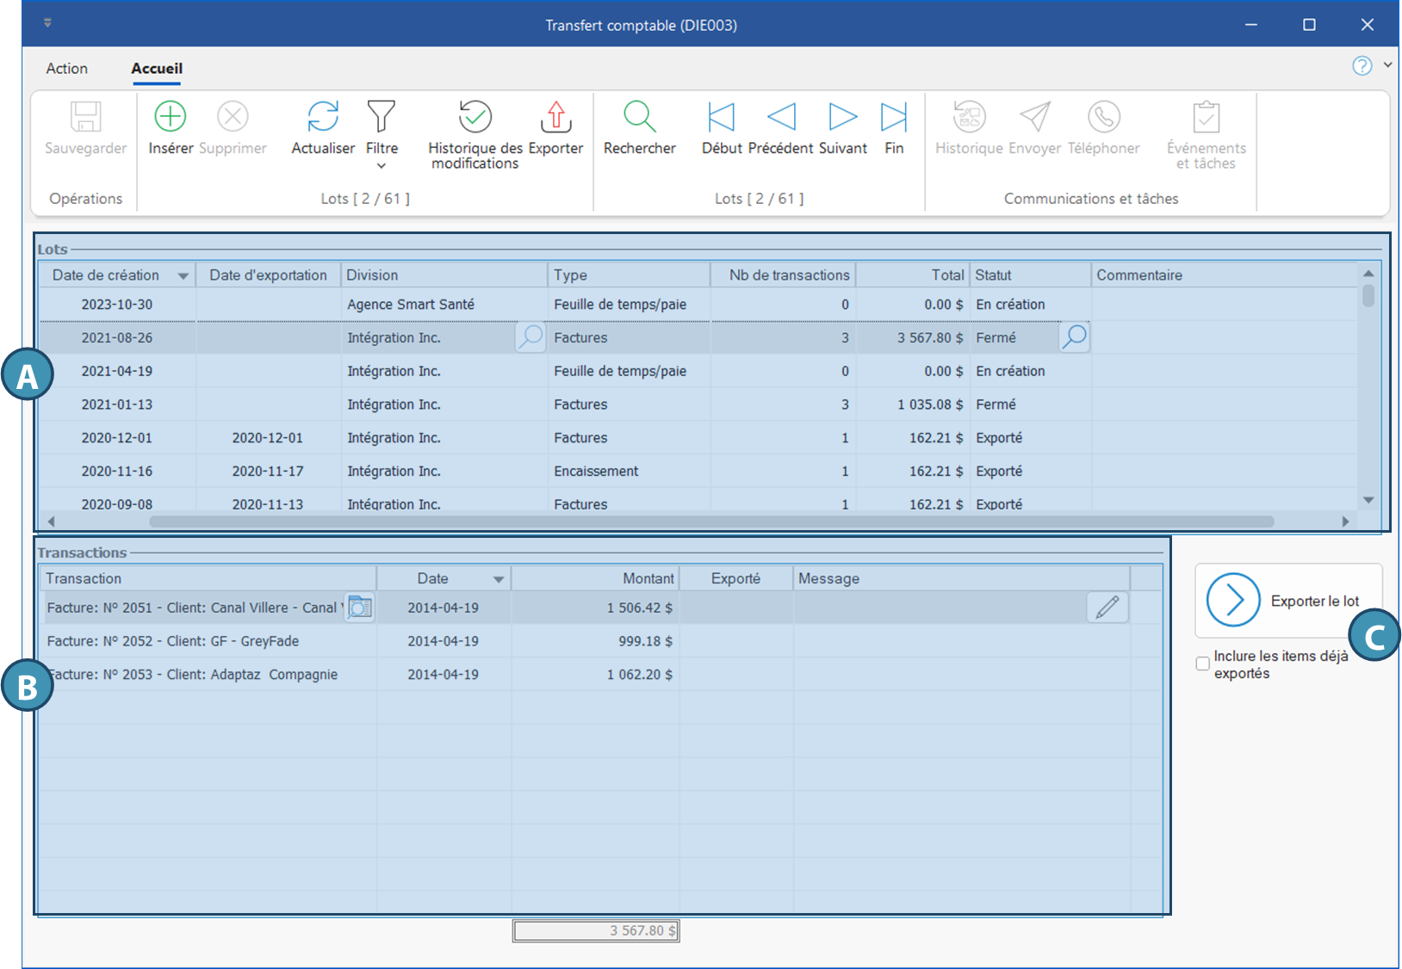
Task: Click the Lots horizontal scrollbar
Action: (710, 522)
